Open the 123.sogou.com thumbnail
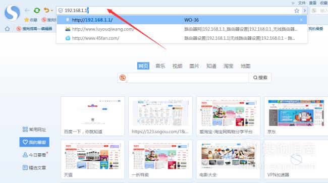This screenshot has width=328, height=183. 160,116
